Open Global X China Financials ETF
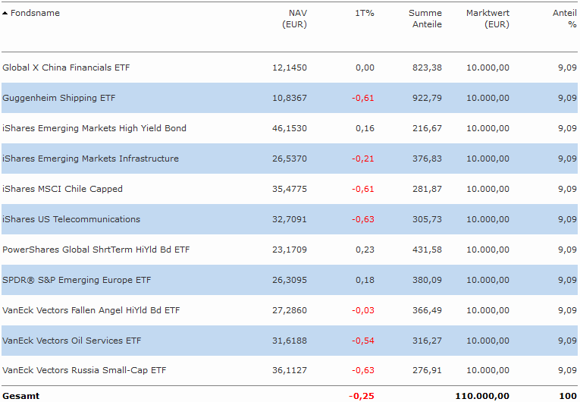This screenshot has width=580, height=402. pos(66,68)
